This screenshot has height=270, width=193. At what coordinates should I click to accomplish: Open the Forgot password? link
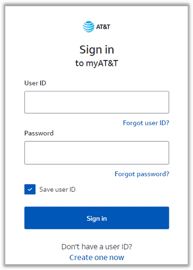142,174
